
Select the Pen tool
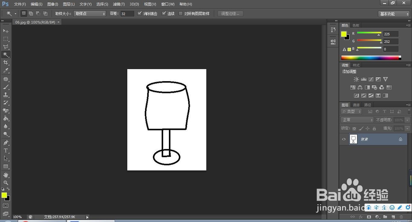[x=5, y=143]
